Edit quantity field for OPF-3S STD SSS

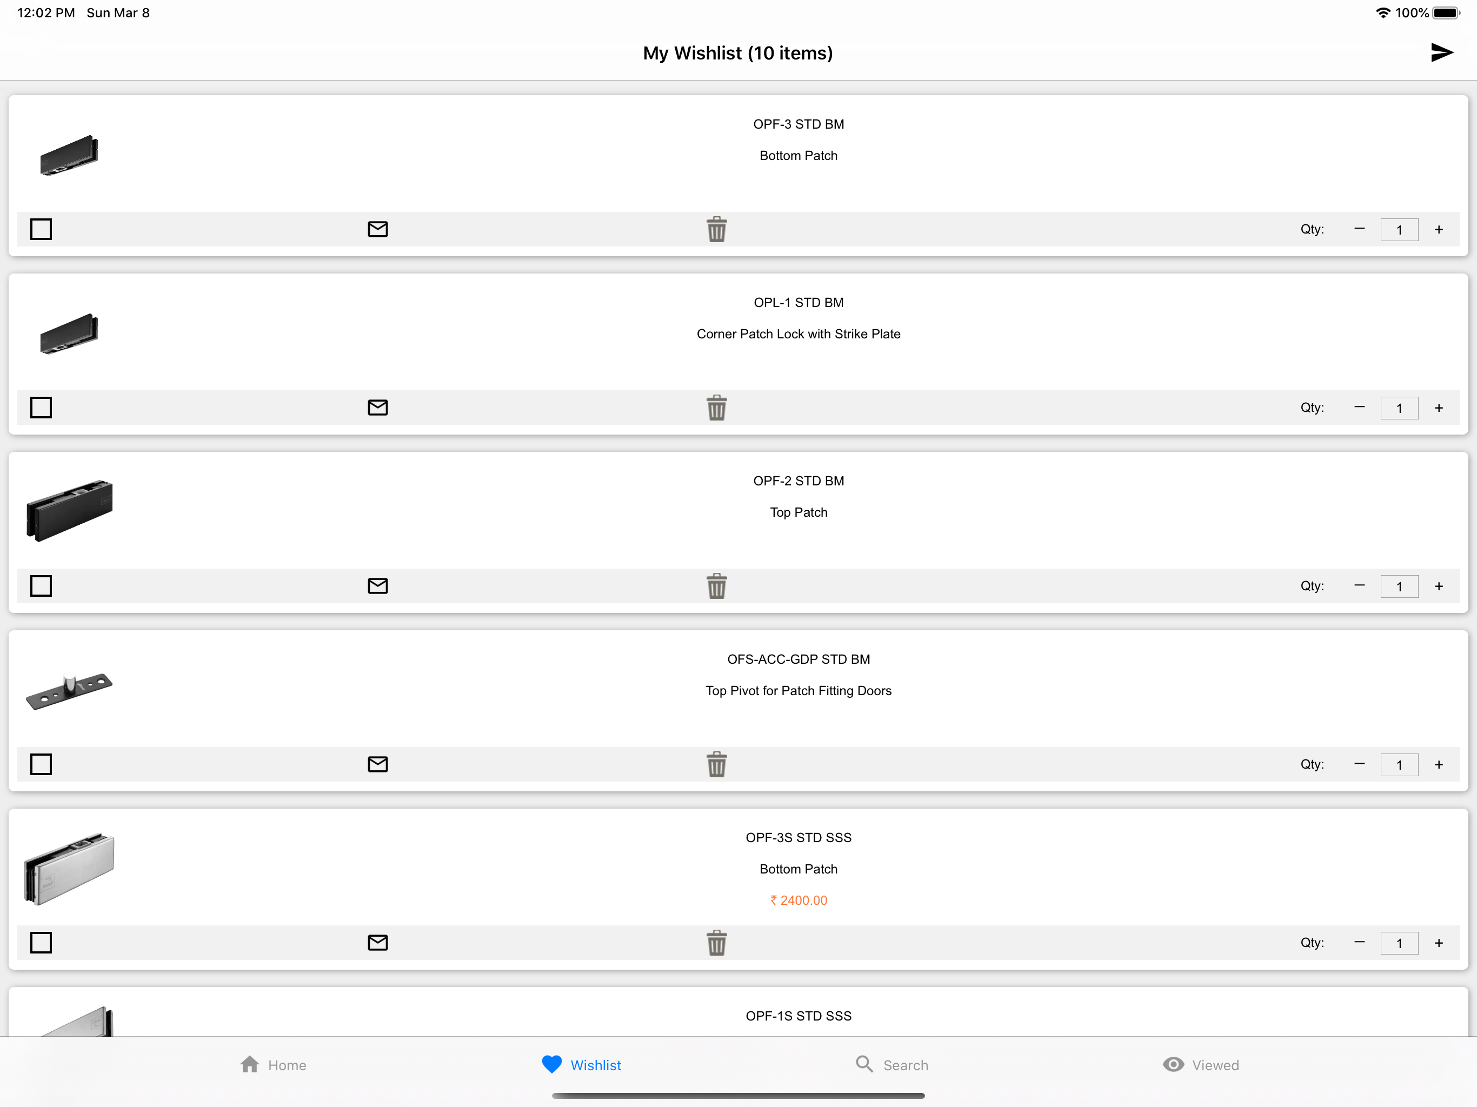pos(1399,943)
